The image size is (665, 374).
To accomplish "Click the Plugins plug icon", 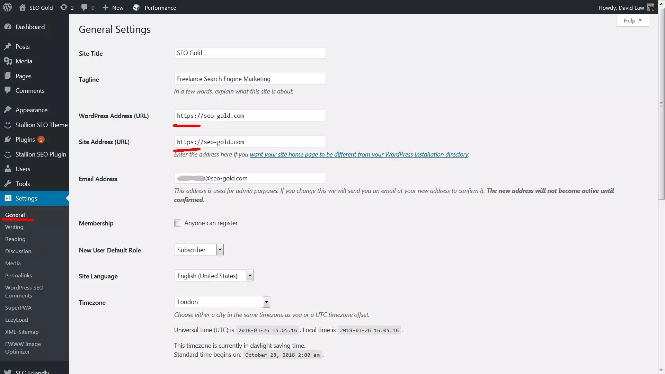I will tap(8, 139).
